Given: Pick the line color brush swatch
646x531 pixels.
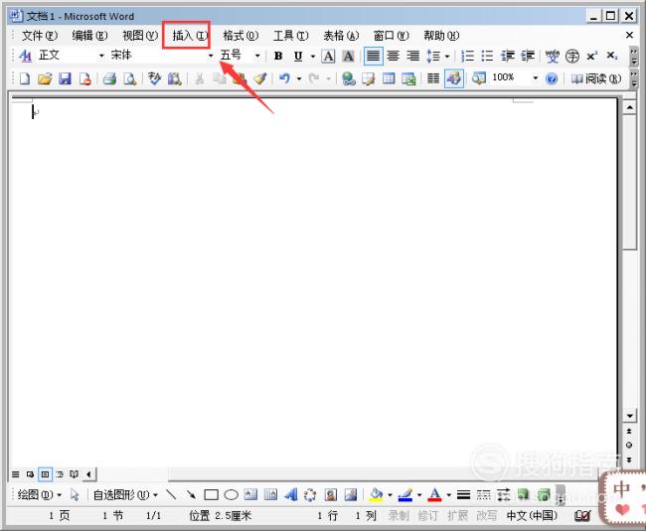Looking at the screenshot, I should point(405,494).
